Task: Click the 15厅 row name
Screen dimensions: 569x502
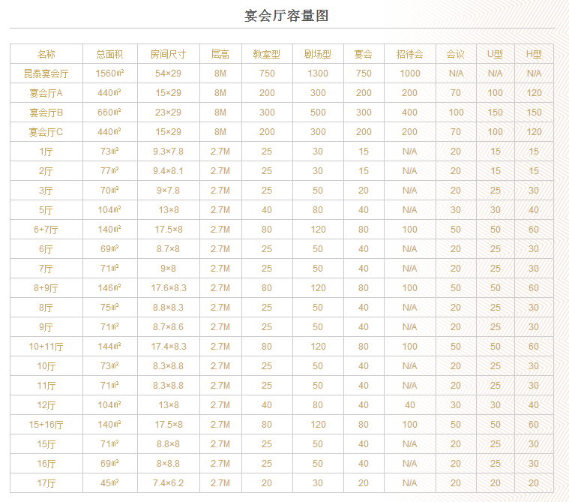Action: click(46, 444)
